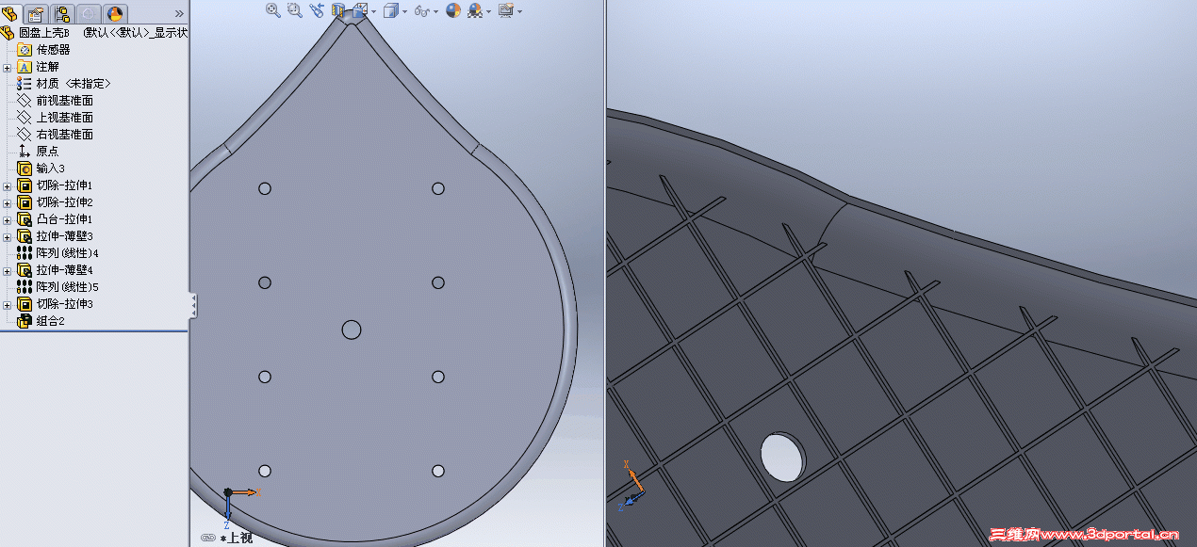Click the FeatureManager panel collapse handle
Image resolution: width=1197 pixels, height=547 pixels.
click(x=193, y=304)
